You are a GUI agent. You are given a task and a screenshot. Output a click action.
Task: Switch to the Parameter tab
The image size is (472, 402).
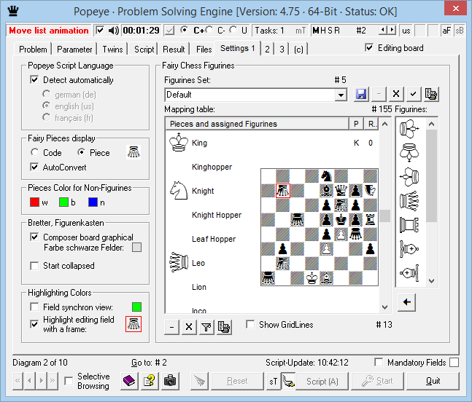click(x=74, y=50)
